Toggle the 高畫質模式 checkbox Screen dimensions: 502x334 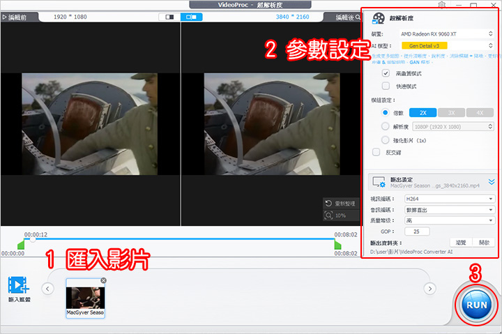(386, 73)
